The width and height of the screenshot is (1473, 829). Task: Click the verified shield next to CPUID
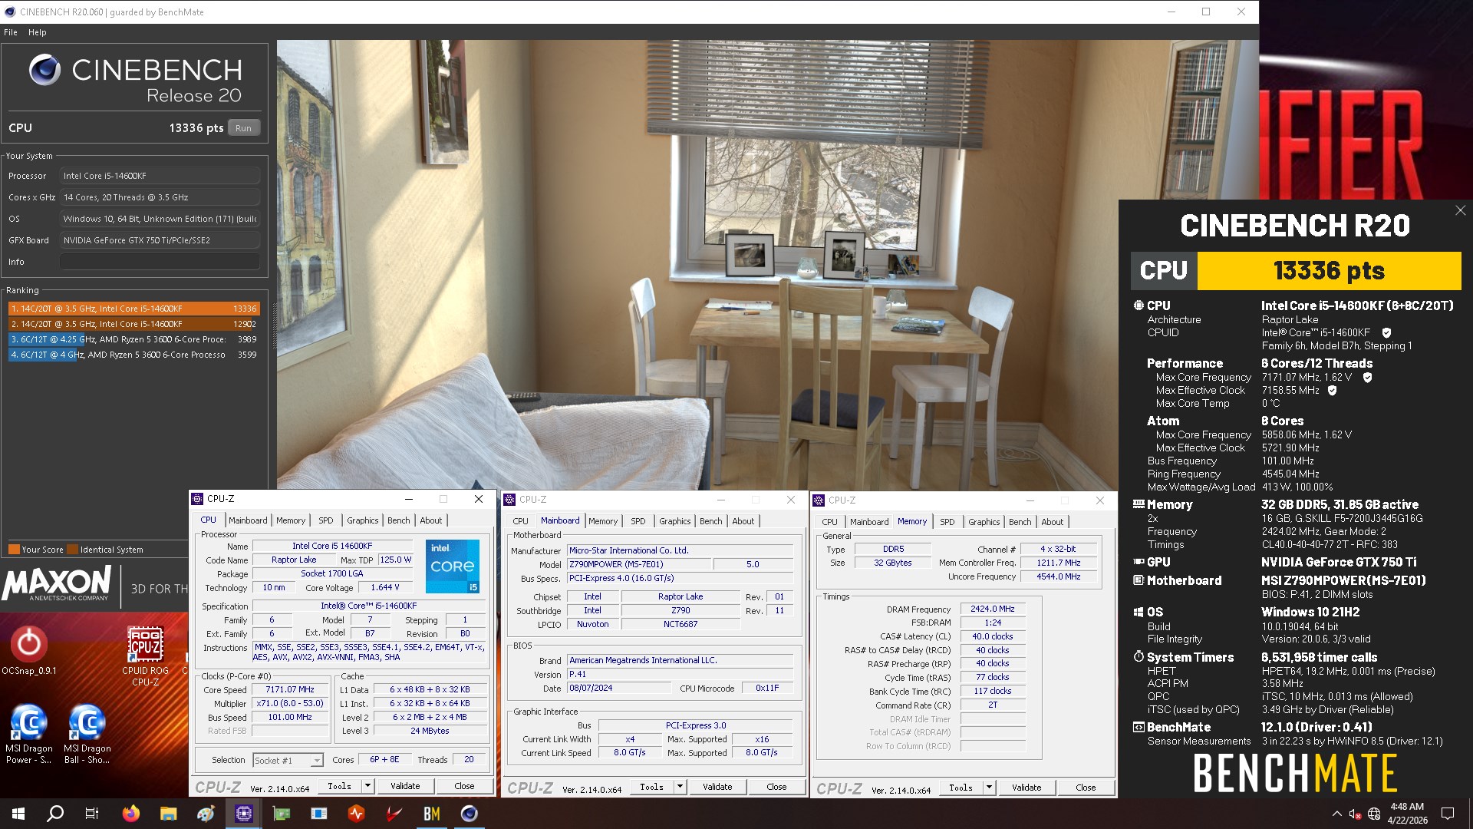coord(1386,332)
